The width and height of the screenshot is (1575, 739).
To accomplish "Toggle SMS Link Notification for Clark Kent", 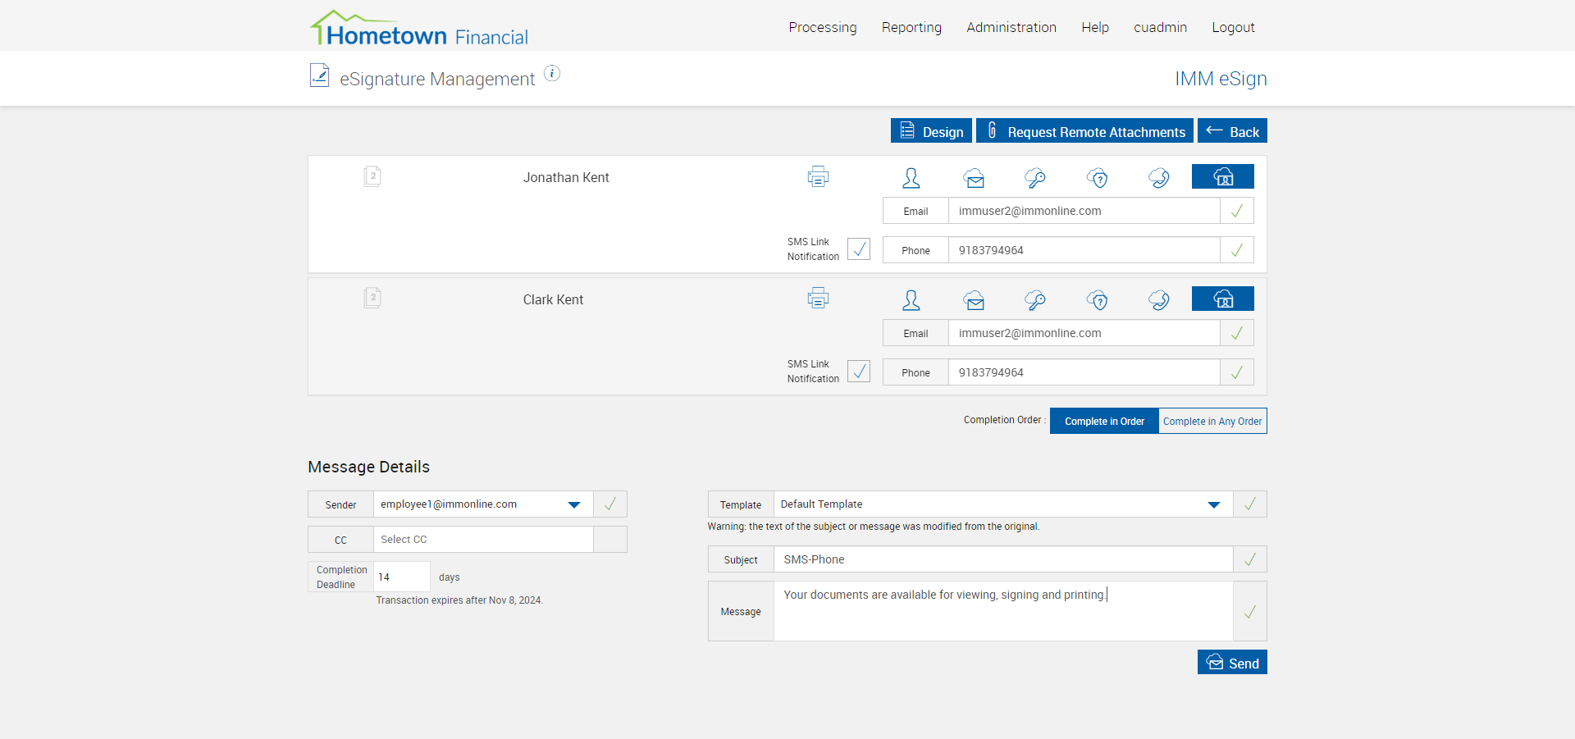I will tap(859, 372).
